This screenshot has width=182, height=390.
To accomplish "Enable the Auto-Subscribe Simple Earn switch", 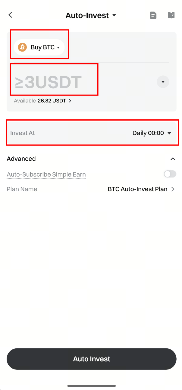I will tap(170, 174).
